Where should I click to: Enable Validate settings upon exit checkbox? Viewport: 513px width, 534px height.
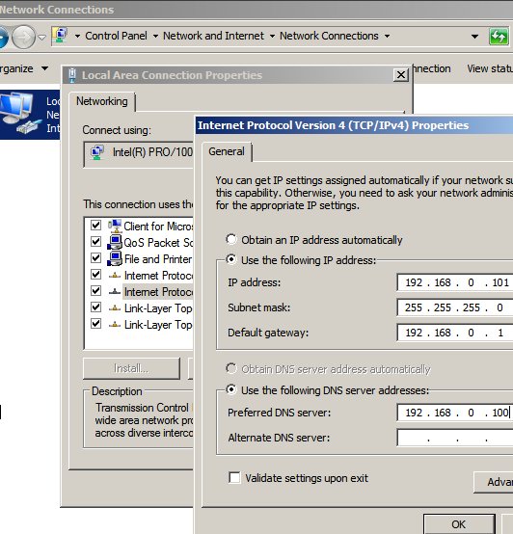pyautogui.click(x=234, y=477)
